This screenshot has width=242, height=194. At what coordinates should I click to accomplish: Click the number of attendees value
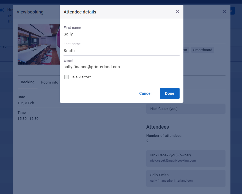point(147,141)
